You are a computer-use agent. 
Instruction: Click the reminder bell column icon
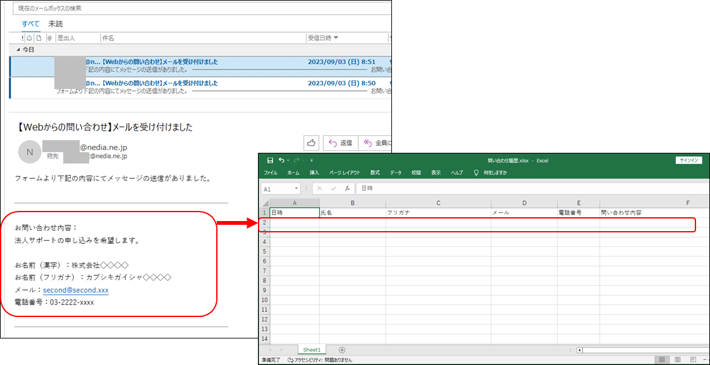pyautogui.click(x=30, y=38)
